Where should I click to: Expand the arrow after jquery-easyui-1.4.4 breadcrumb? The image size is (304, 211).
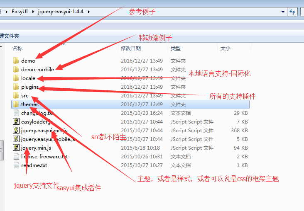89,12
